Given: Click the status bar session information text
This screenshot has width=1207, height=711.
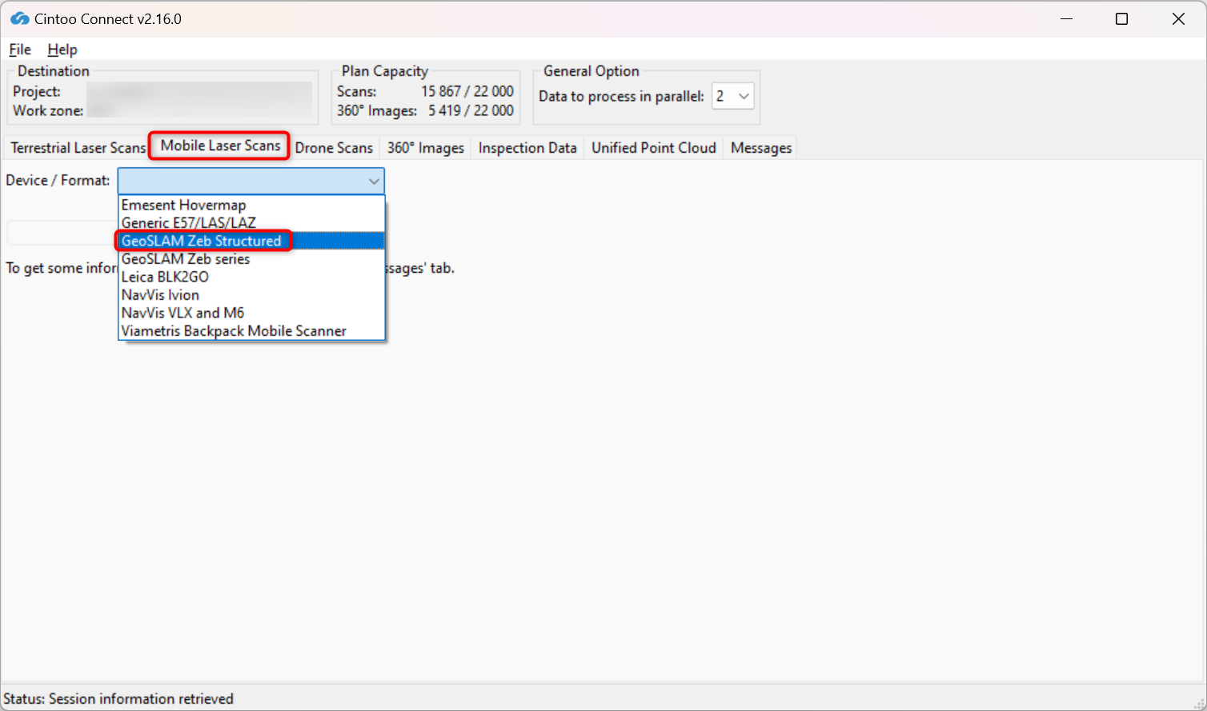Looking at the screenshot, I should pyautogui.click(x=118, y=699).
